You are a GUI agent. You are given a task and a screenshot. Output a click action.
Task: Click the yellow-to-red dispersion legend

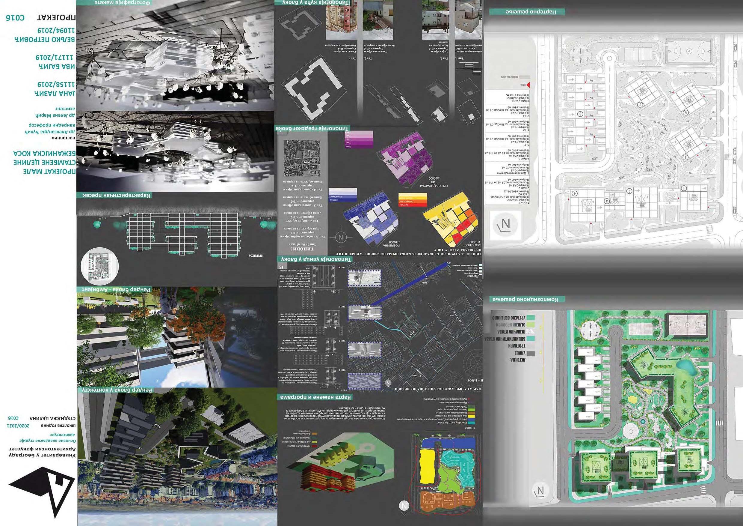click(413, 199)
